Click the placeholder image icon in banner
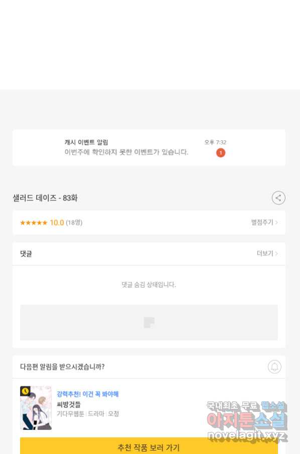300x454 pixels. [x=149, y=322]
